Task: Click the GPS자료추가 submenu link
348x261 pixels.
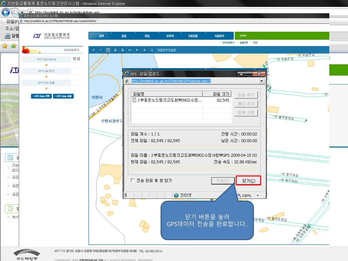Action: 228,42
